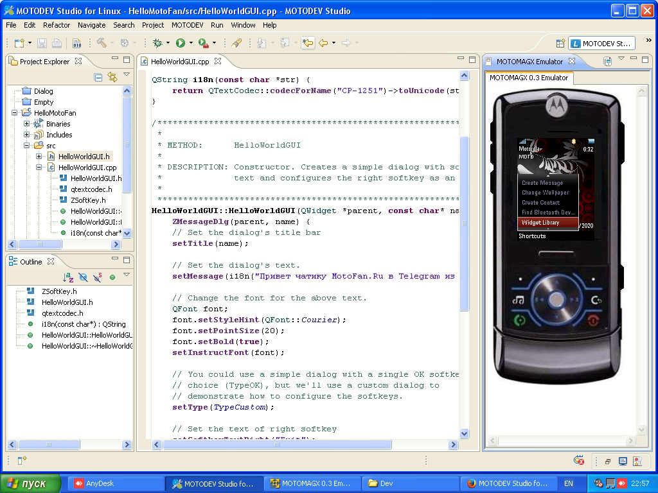Click the Print icon in the toolbar
The height and width of the screenshot is (493, 658).
coord(57,43)
